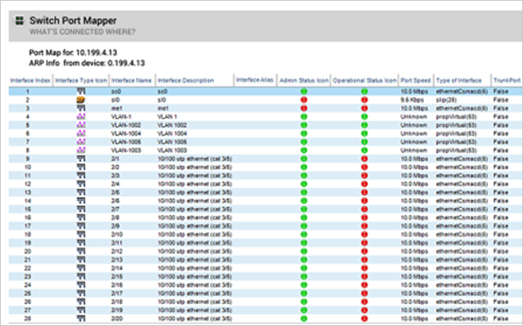This screenshot has height=326, width=523.
Task: Sort by the Operational Status Icon column header
Action: pyautogui.click(x=364, y=80)
